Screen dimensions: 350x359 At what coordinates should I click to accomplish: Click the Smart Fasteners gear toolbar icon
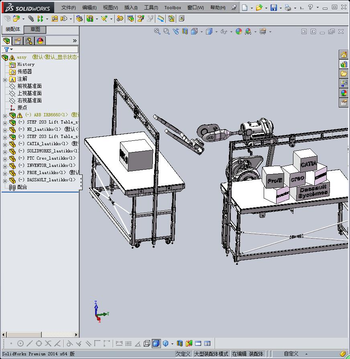click(120, 18)
